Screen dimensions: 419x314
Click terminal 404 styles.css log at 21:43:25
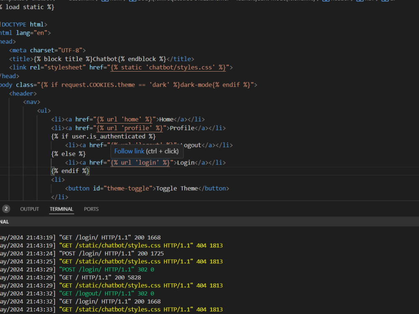111,262
